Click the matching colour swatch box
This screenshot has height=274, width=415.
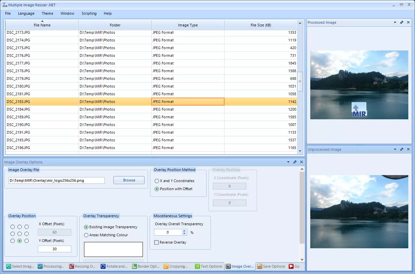point(113,249)
